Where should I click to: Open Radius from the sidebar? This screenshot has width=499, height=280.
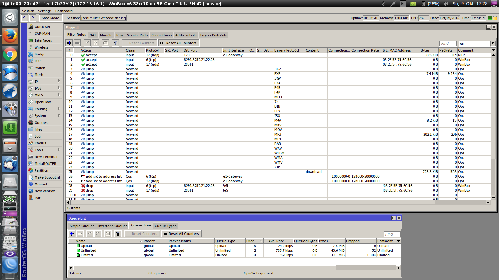[x=45, y=143]
